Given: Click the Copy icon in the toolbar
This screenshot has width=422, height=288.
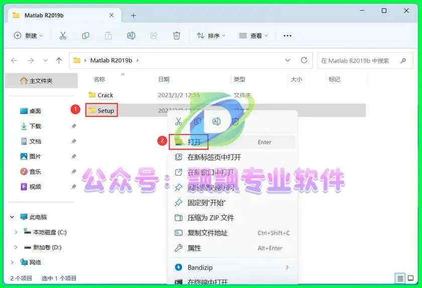Looking at the screenshot, I should 85,36.
